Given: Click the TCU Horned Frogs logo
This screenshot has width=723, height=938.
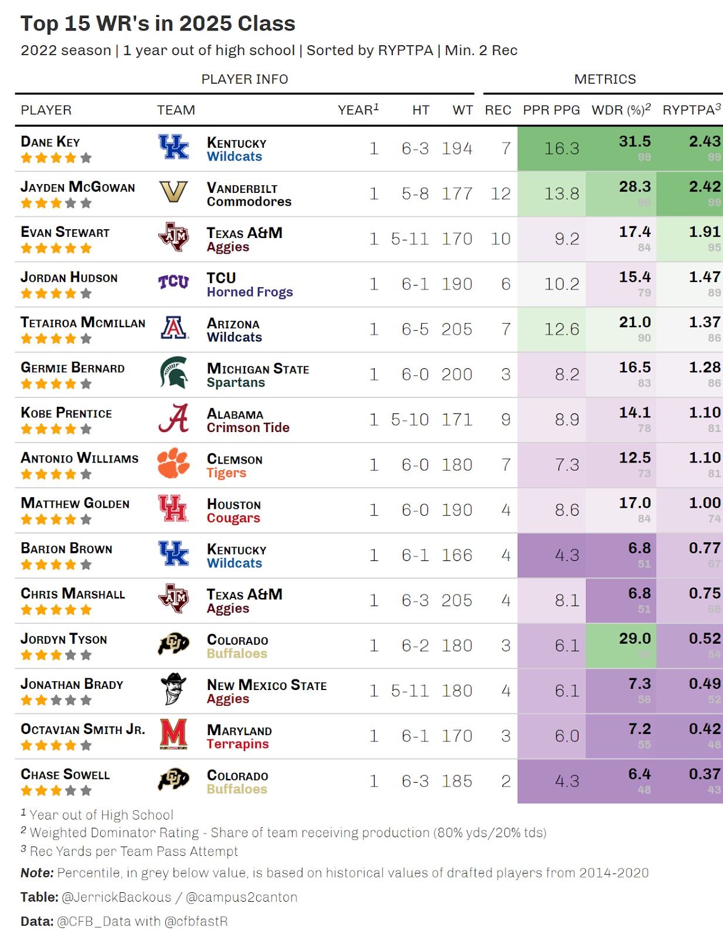Looking at the screenshot, I should point(174,283).
